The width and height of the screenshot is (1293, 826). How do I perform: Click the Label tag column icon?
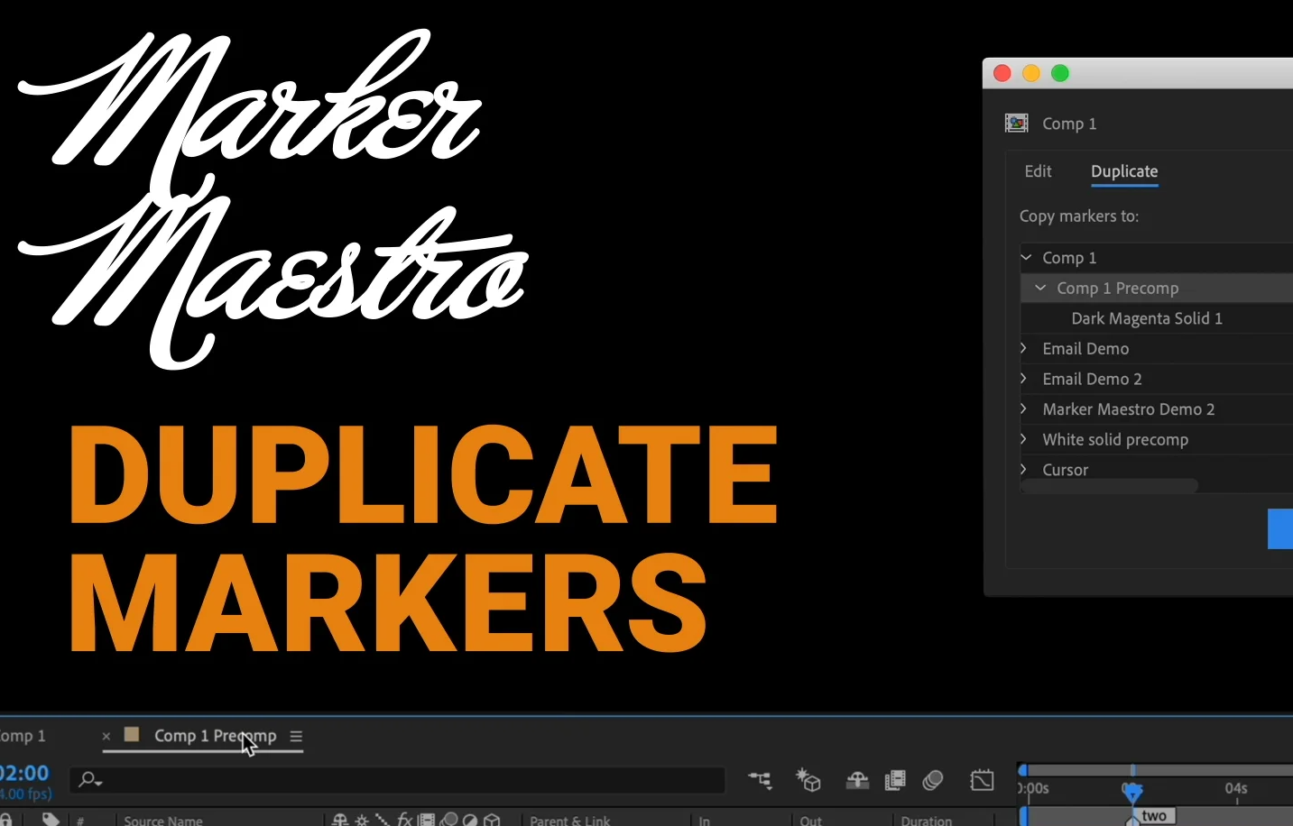pos(51,819)
